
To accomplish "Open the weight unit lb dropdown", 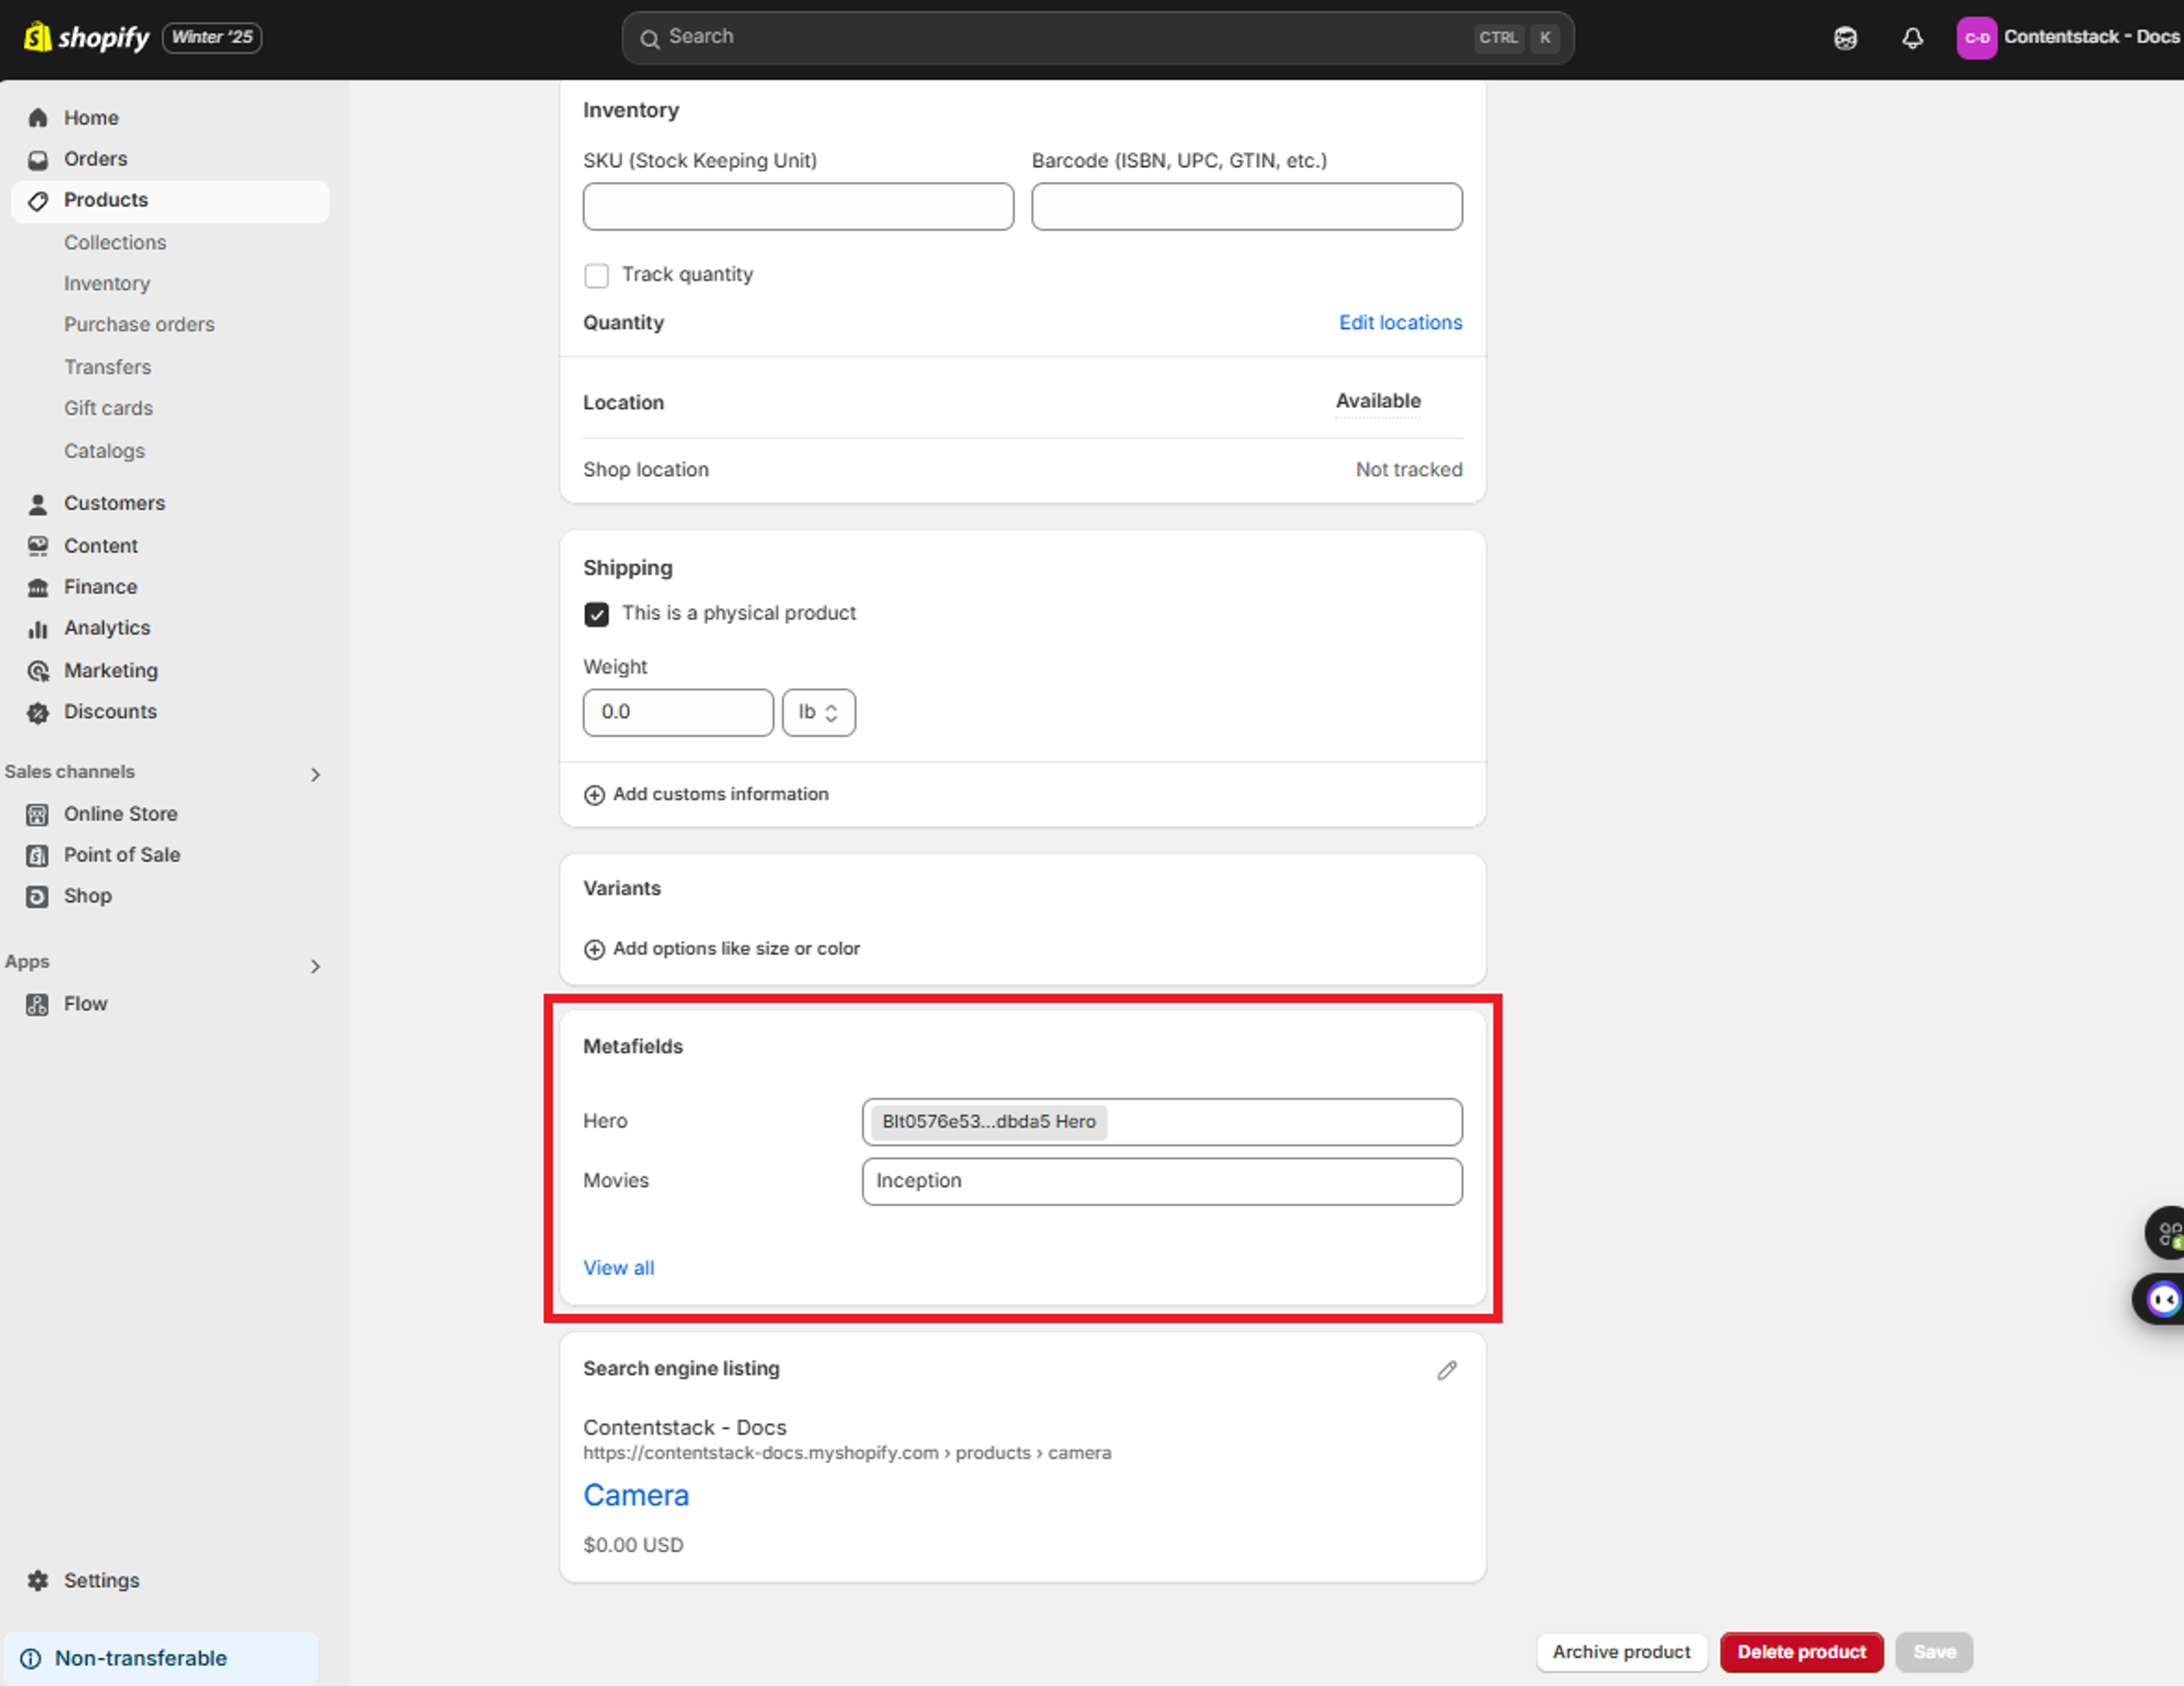I will 818,713.
